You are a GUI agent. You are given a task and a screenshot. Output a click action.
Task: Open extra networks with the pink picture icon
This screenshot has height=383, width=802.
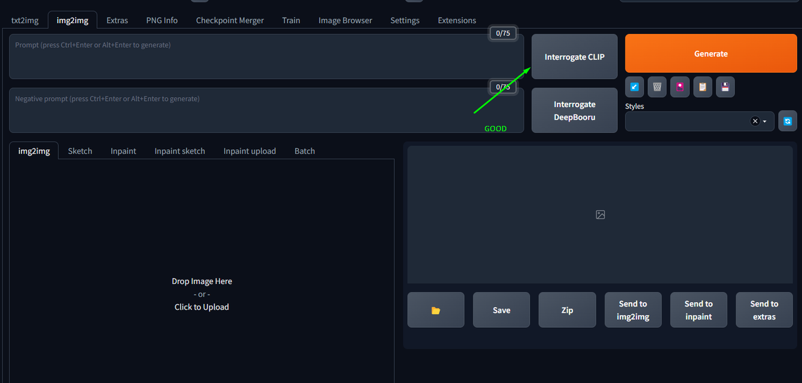680,87
